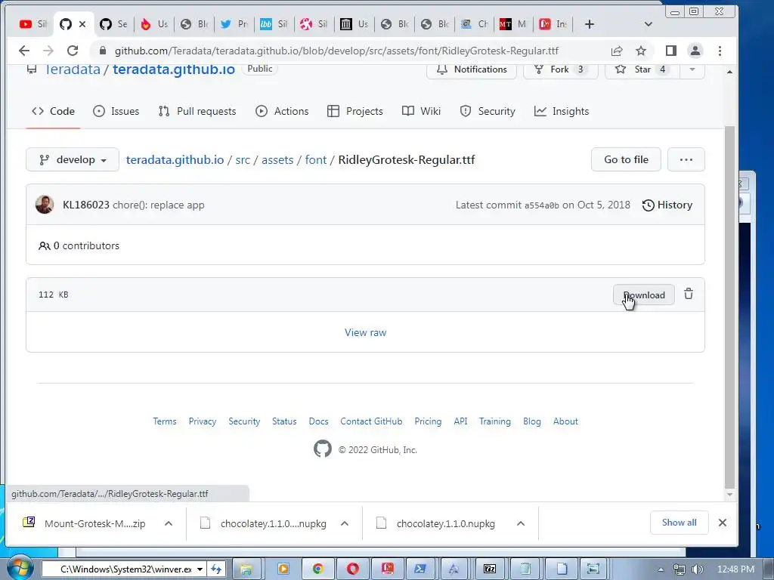Open a new browser tab

point(589,23)
